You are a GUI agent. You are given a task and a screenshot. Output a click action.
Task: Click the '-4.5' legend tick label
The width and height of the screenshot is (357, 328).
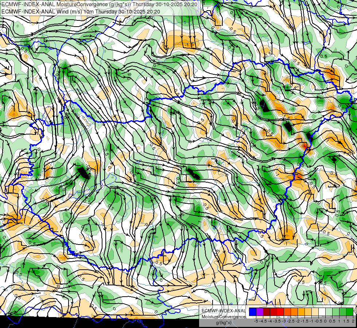263,321
